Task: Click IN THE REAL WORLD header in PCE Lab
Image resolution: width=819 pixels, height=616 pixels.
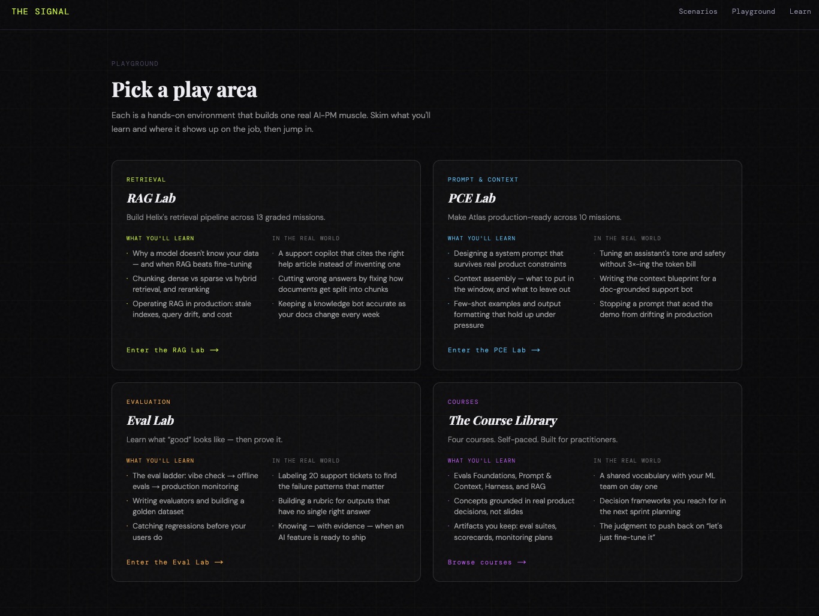Action: pos(627,238)
